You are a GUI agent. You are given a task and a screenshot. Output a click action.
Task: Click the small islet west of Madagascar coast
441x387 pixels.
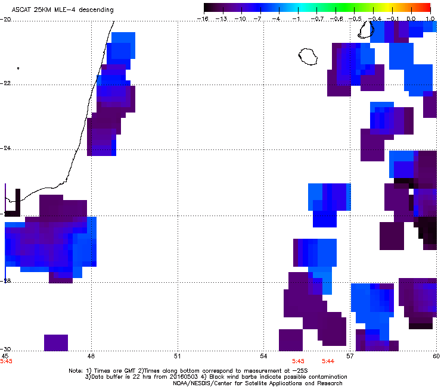click(x=18, y=68)
